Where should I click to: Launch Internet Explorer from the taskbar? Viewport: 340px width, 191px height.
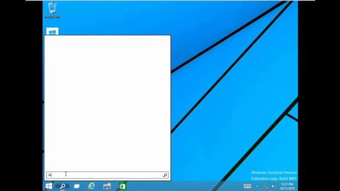[92, 186]
